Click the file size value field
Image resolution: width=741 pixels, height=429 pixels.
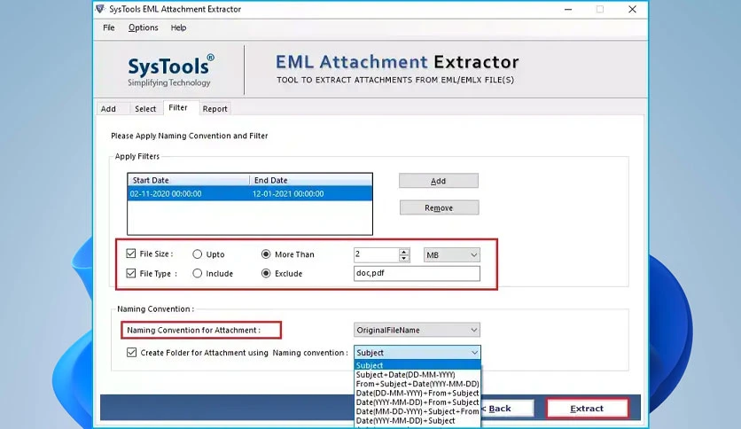(x=376, y=254)
